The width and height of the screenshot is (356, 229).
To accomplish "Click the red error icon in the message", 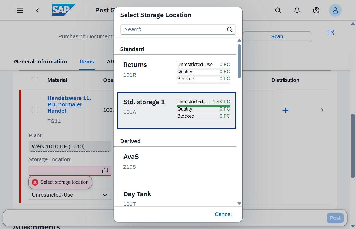I will [x=35, y=182].
